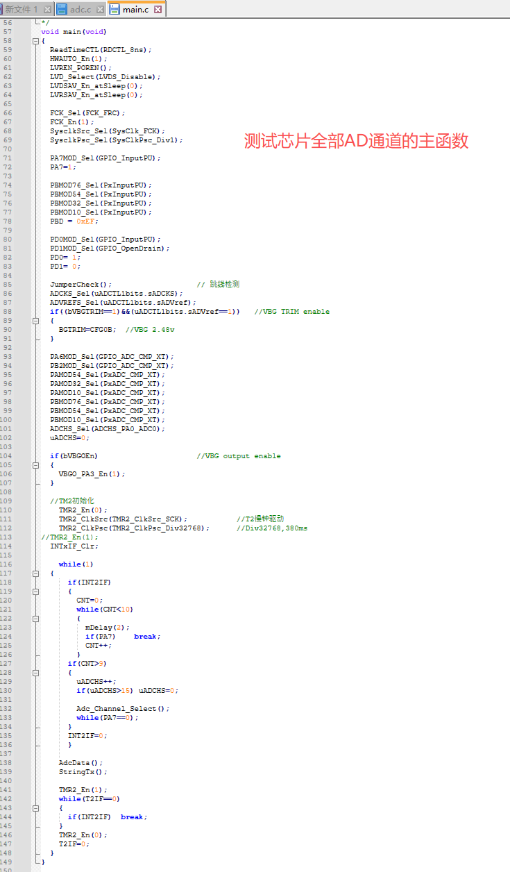Viewport: 510px width, 872px height.
Task: Click the save icon on adc.c tab
Action: [62, 9]
